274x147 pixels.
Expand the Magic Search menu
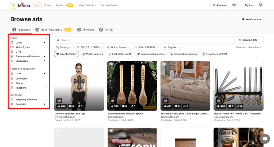87,5
